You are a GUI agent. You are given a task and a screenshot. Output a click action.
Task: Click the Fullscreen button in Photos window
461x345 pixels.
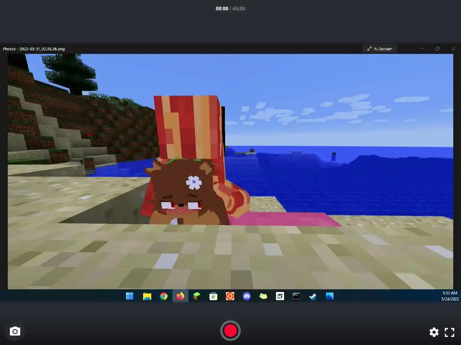tap(380, 49)
